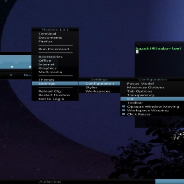Screen dimensions: 184x184
Task: Select Configuration in Settings submenu
Action: point(99,84)
